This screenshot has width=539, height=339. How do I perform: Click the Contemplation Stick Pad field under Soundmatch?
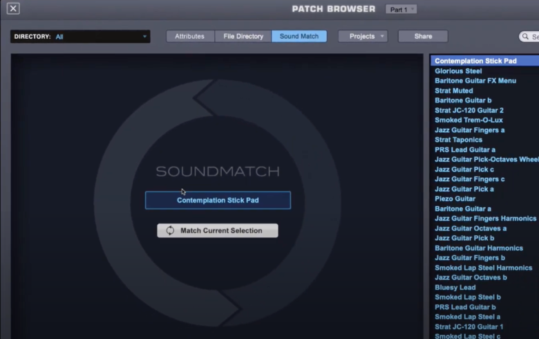[218, 201]
